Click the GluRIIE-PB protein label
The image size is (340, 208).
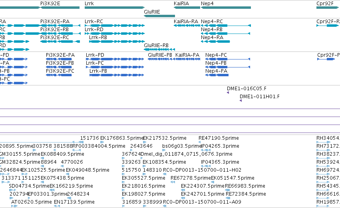(x=160, y=55)
